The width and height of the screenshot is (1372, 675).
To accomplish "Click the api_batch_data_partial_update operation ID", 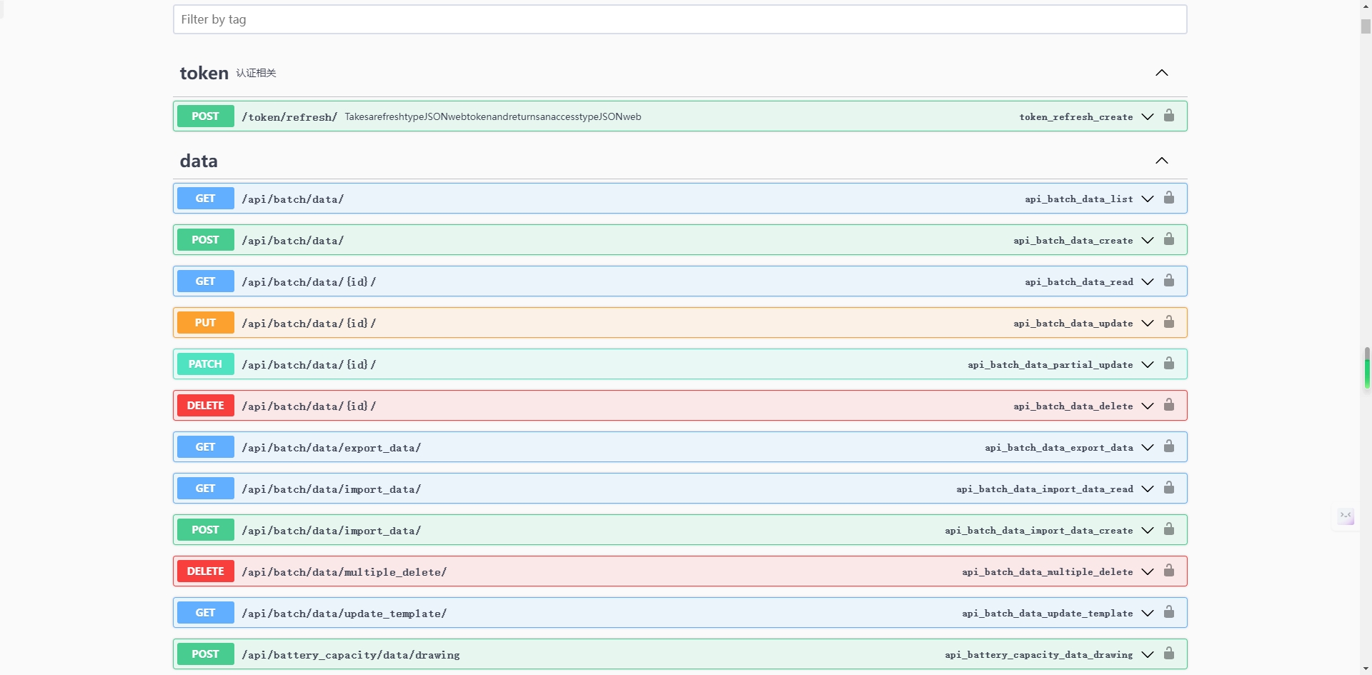I will 1050,364.
